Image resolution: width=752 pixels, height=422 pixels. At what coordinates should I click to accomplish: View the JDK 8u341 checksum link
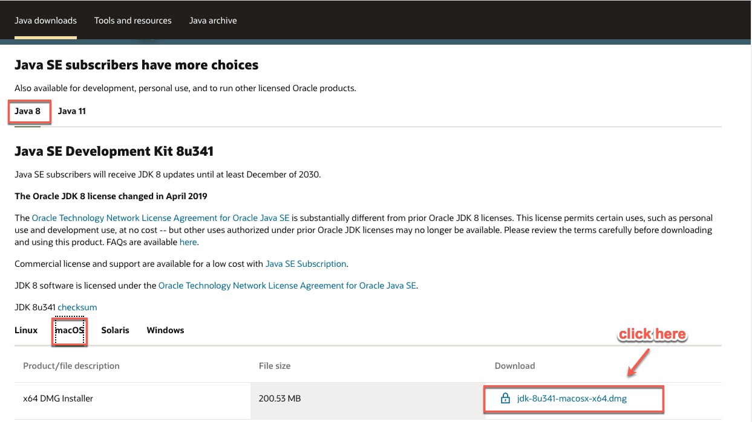(x=77, y=307)
